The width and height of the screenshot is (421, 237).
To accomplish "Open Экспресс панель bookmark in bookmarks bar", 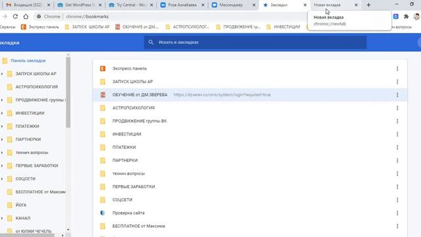I will pos(39,27).
